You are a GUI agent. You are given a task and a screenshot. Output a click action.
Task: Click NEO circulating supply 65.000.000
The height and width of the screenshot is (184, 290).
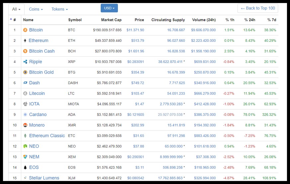174,146
